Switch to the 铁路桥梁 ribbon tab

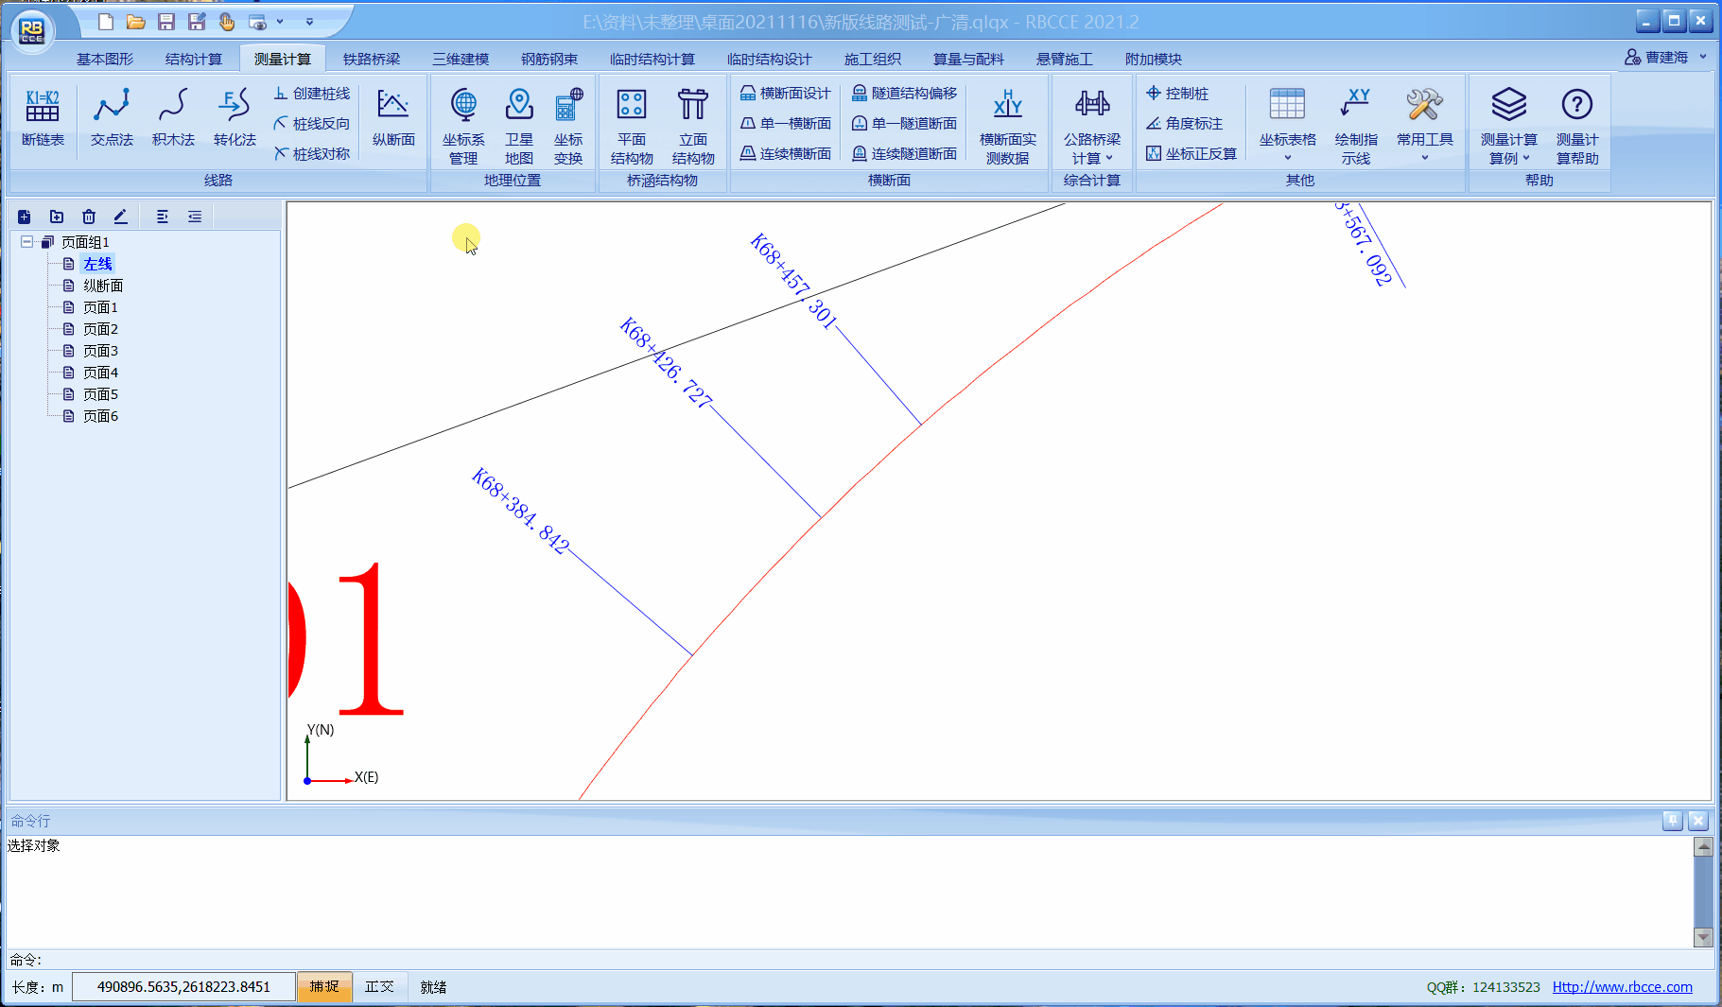tap(372, 59)
